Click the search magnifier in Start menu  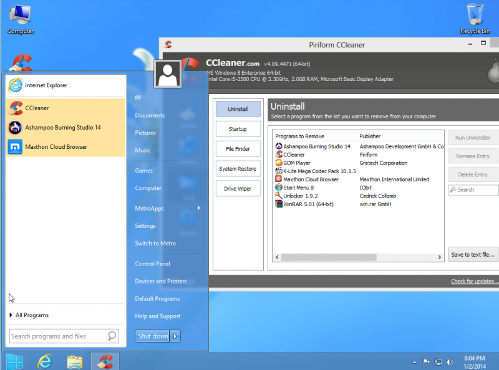click(x=112, y=336)
